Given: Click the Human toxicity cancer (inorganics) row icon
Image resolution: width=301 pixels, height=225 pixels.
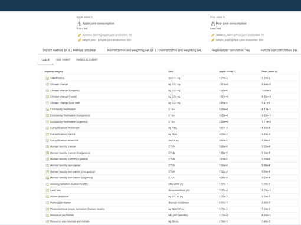Looking at the screenshot, I should pos(47,153).
